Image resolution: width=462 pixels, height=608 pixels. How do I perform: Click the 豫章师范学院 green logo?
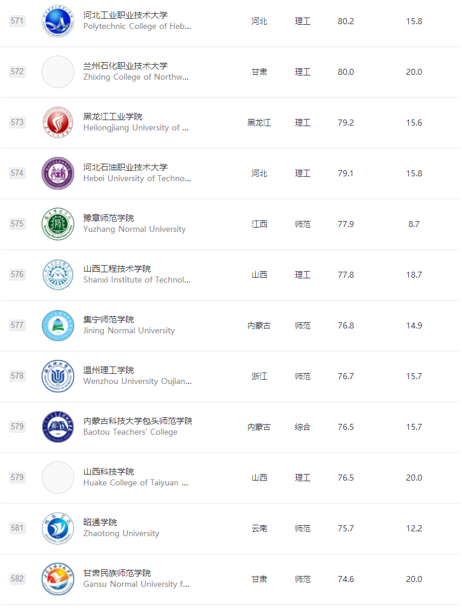(x=58, y=224)
